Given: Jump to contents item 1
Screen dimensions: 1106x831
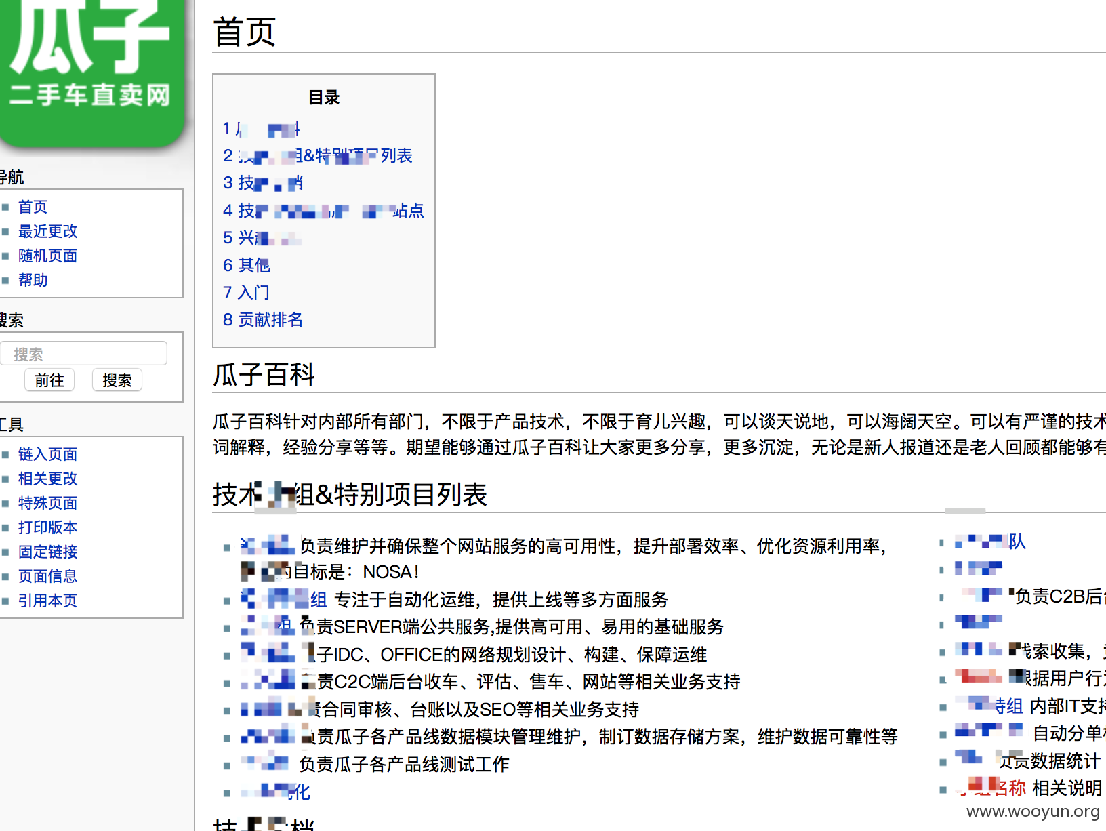Looking at the screenshot, I should [262, 129].
